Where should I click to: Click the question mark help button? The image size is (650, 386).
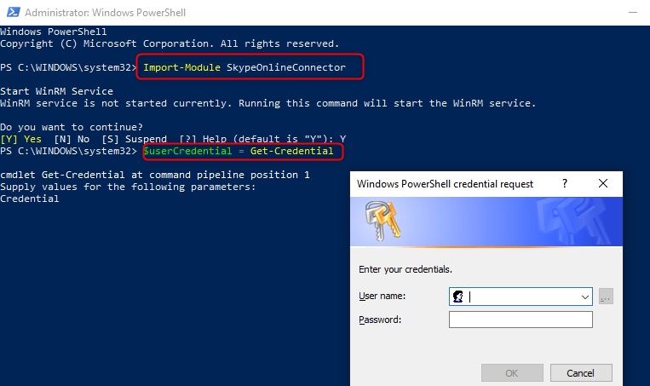pos(565,183)
